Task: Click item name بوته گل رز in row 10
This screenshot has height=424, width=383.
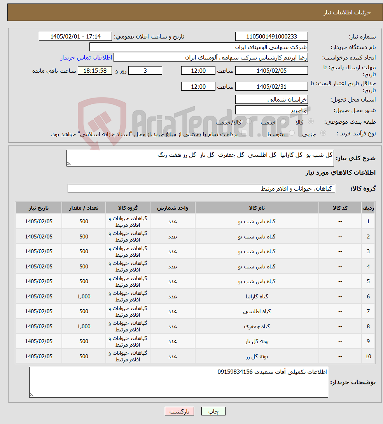Action: point(257,357)
